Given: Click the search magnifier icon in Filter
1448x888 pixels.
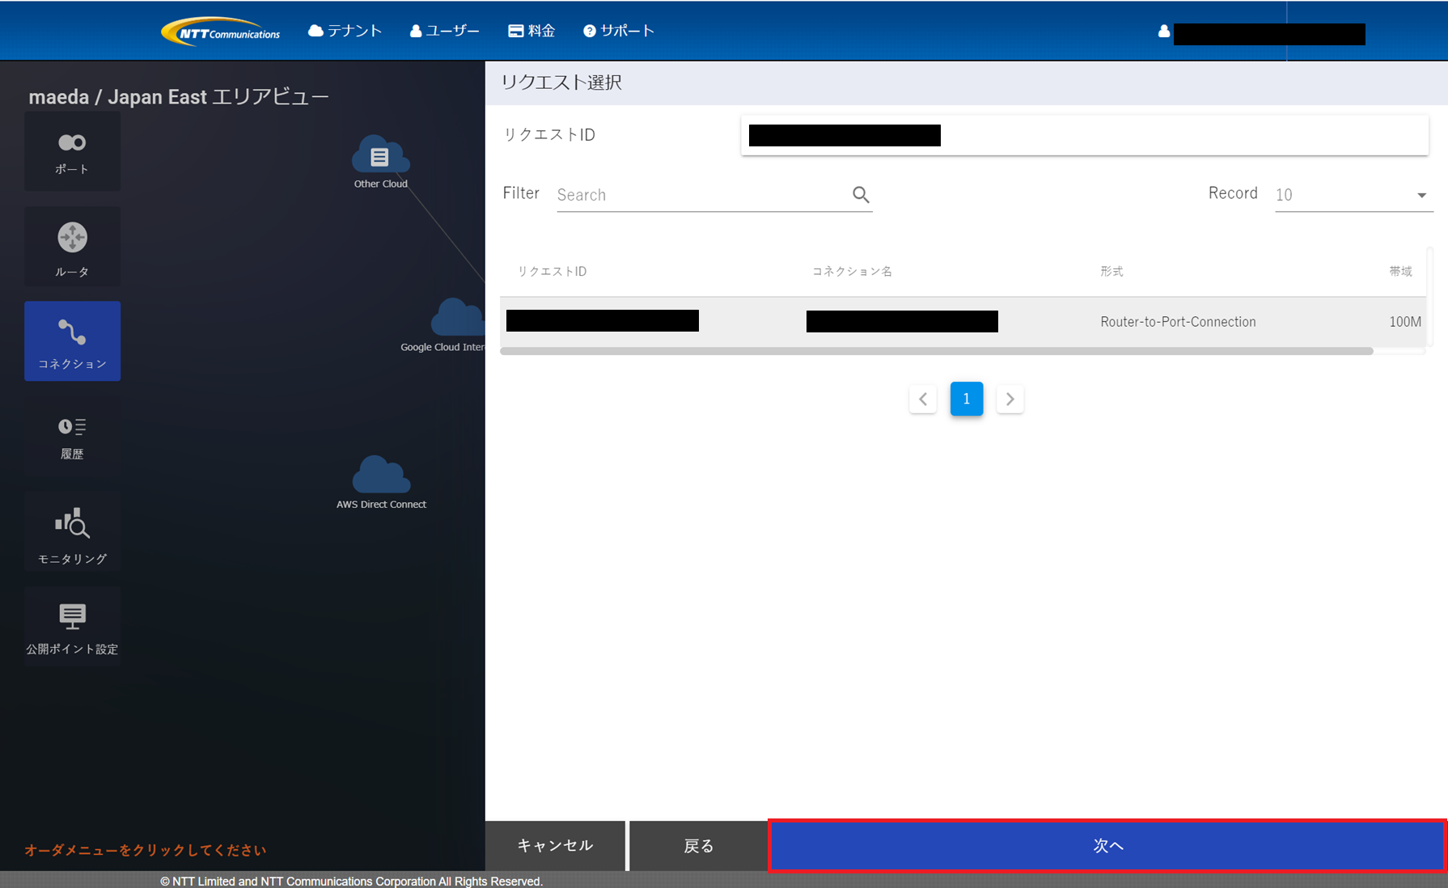Looking at the screenshot, I should 861,195.
